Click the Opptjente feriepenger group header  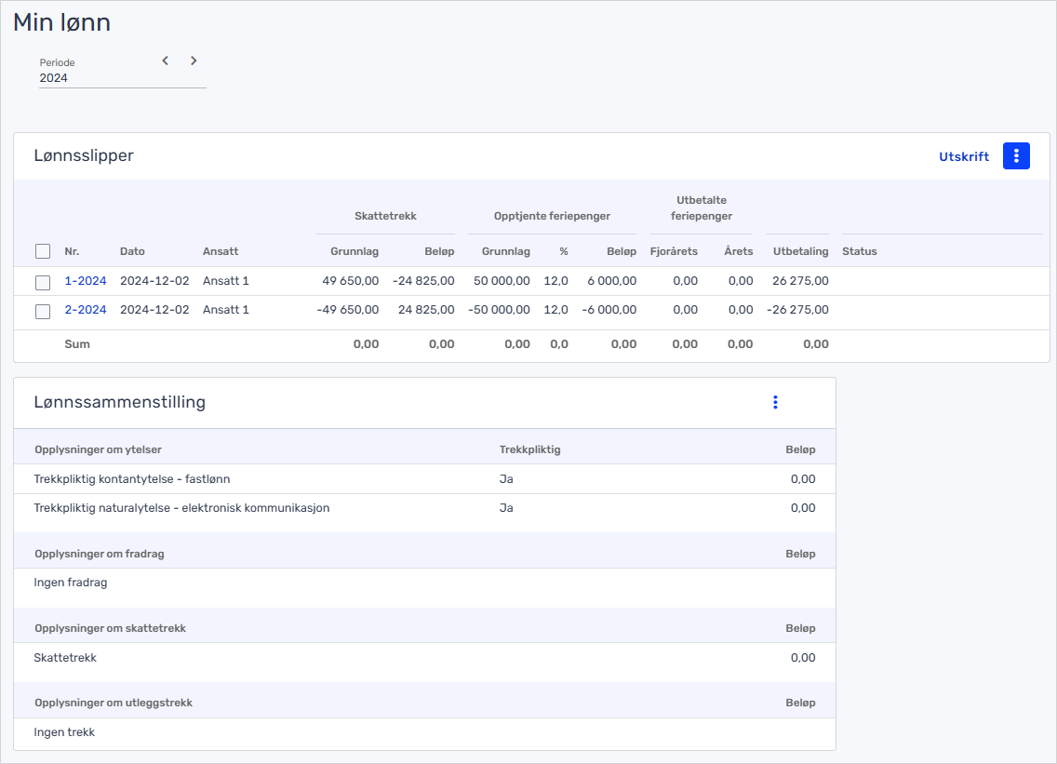pos(552,216)
